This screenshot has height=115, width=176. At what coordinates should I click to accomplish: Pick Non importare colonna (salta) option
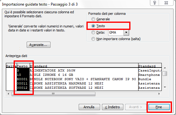point(116,39)
